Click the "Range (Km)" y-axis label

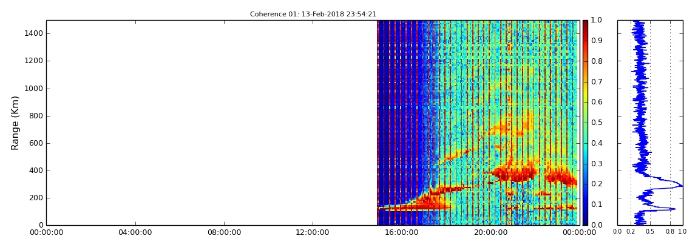tap(15, 123)
